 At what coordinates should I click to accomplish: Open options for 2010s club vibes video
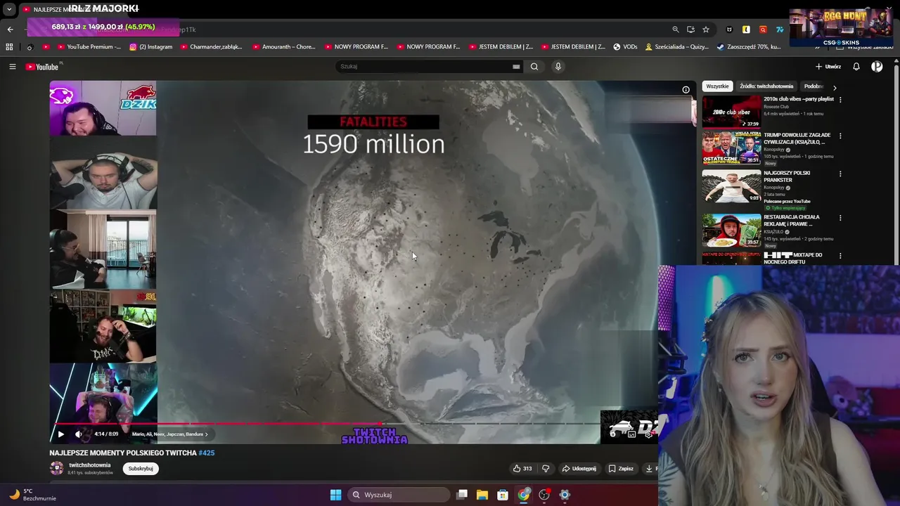coord(840,100)
